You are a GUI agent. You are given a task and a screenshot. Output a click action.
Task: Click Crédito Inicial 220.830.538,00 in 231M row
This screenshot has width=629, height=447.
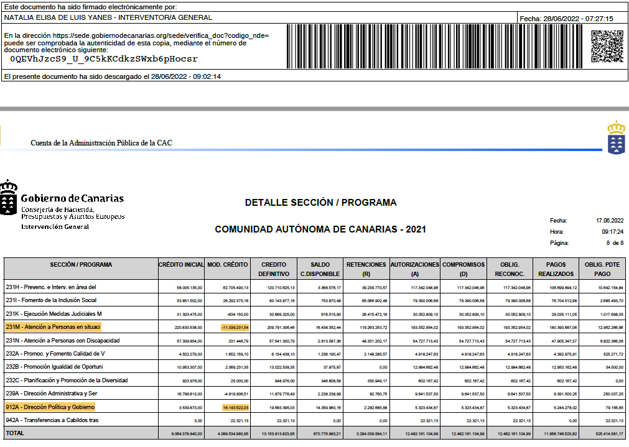click(x=189, y=328)
